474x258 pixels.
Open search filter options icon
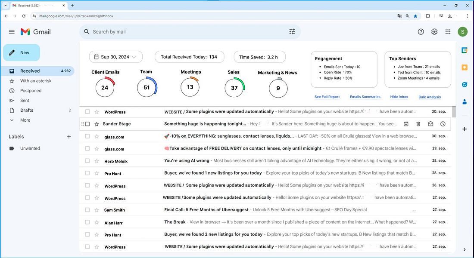292,32
